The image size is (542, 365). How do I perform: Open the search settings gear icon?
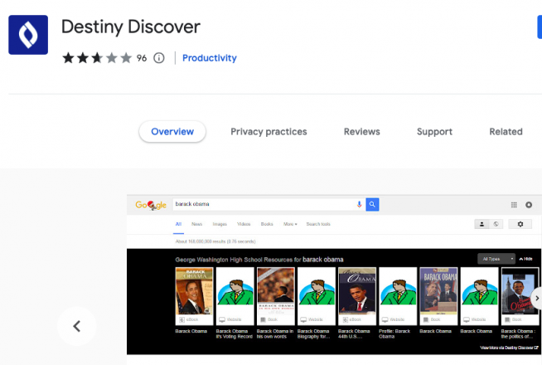[x=520, y=224]
